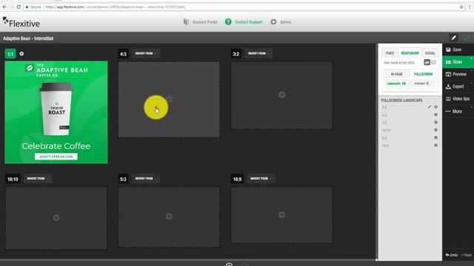Click the Undo button
The image size is (474, 266).
tap(452, 255)
